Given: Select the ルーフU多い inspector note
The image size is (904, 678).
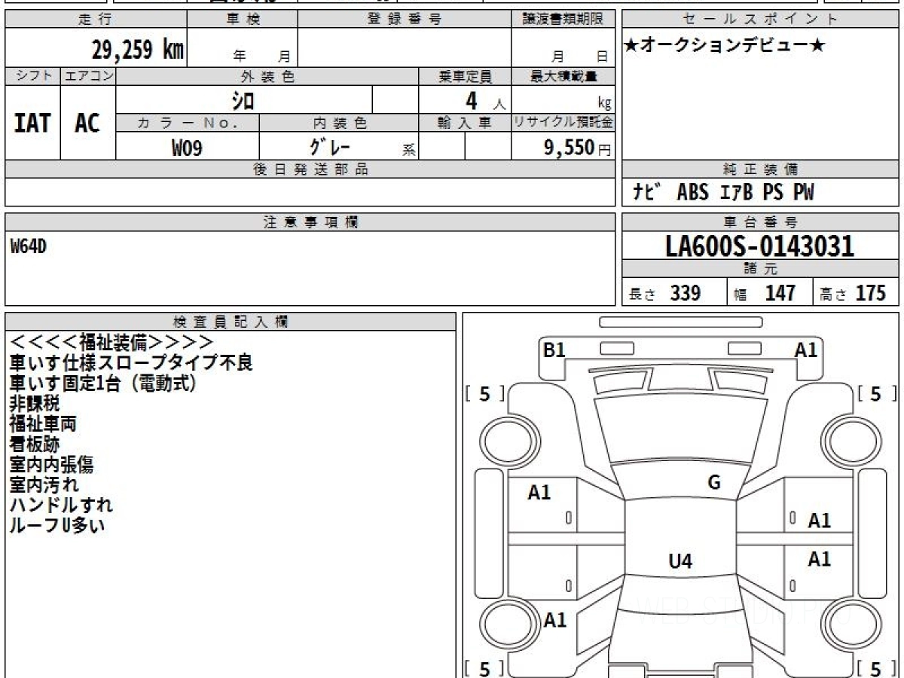Looking at the screenshot, I should 57,526.
